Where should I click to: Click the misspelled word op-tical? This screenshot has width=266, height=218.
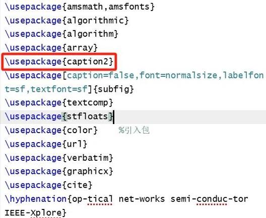[x=93, y=199]
